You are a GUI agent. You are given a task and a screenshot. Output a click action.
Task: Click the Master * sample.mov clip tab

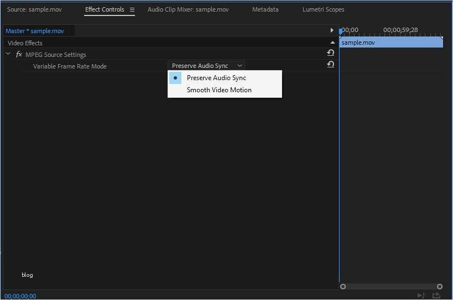[35, 31]
